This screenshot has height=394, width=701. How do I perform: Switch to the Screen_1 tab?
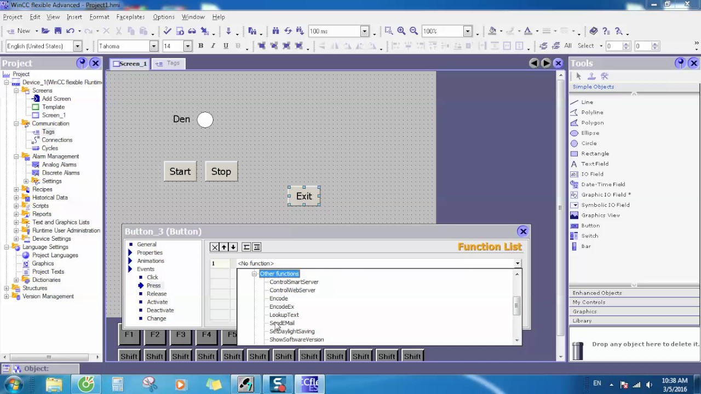[130, 63]
